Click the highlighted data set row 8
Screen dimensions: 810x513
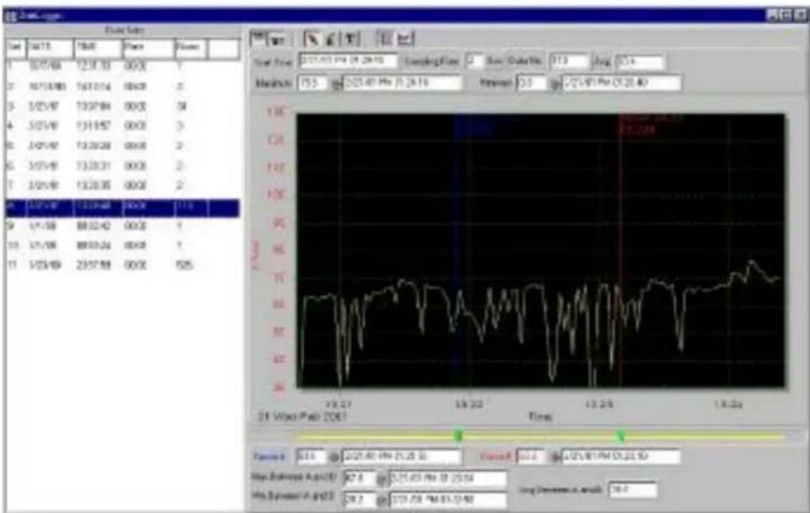pos(122,207)
